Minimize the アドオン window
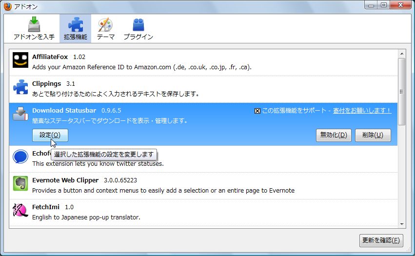This screenshot has height=256, width=415. [371, 5]
